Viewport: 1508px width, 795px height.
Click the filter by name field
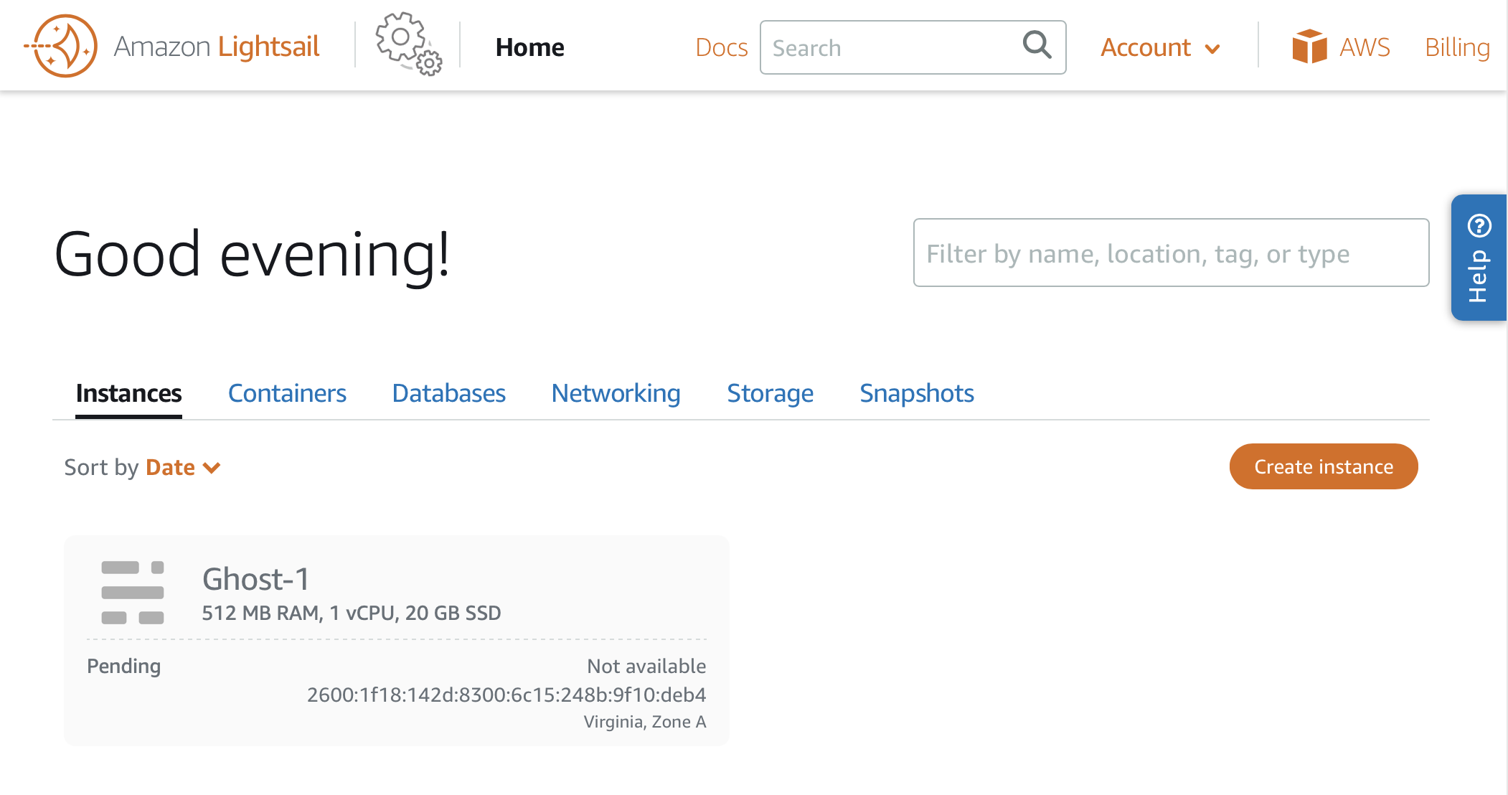pos(1170,253)
